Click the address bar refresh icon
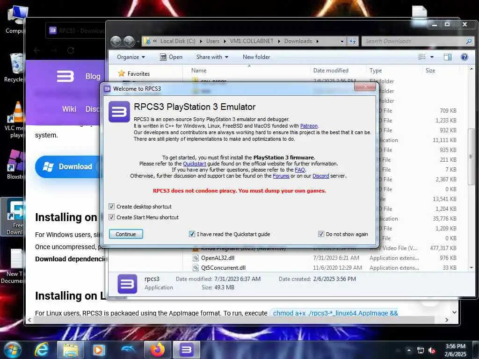Viewport: 479px width, 359px height. 353,41
